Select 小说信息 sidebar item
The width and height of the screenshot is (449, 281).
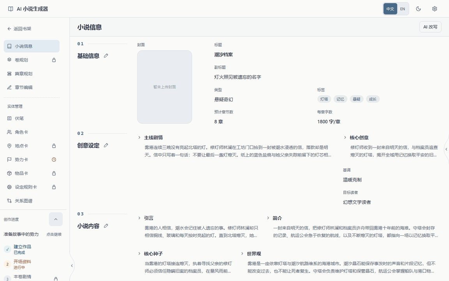click(x=32, y=46)
